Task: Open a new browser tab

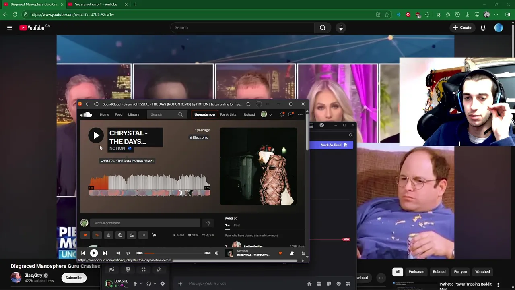Action: click(x=135, y=4)
